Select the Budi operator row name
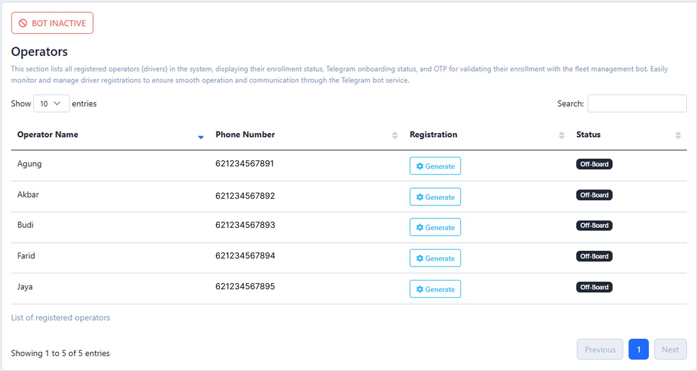 coord(25,225)
